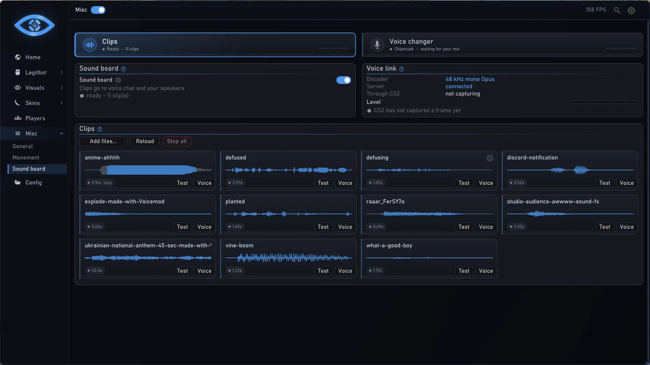Image resolution: width=650 pixels, height=365 pixels.
Task: Select the General sub-item
Action: click(x=37, y=146)
